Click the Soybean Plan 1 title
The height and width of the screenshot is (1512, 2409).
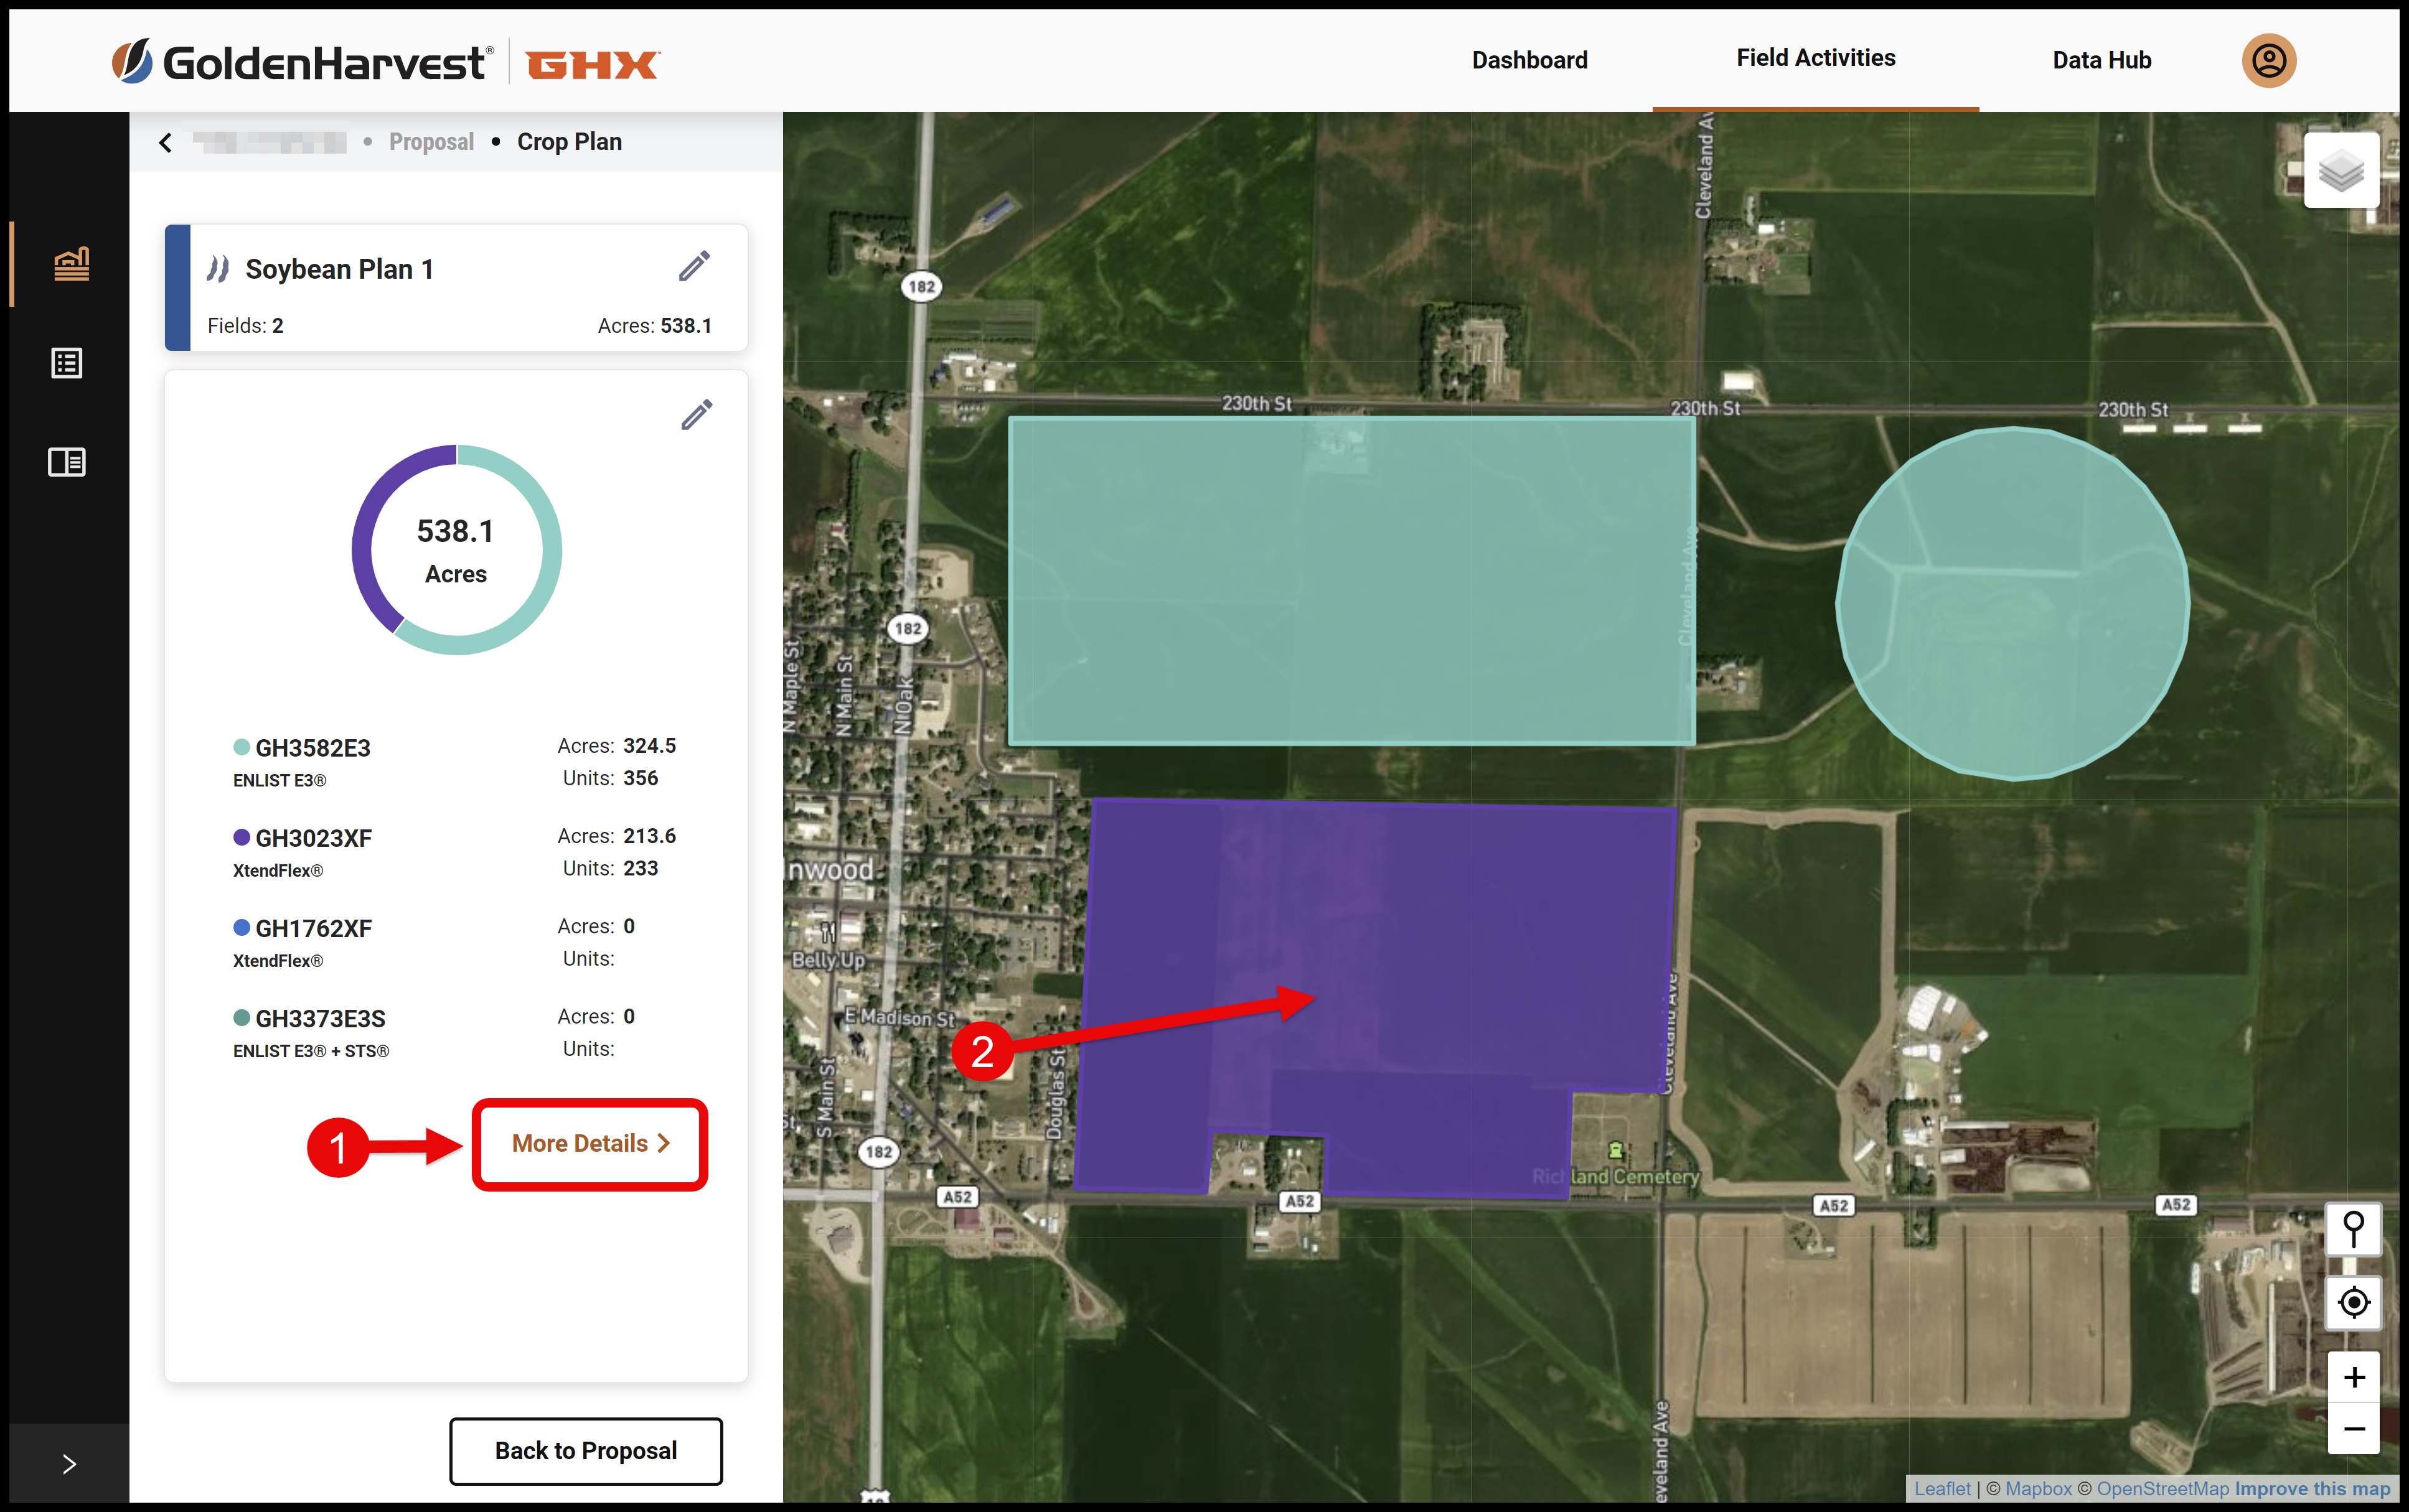(x=339, y=269)
